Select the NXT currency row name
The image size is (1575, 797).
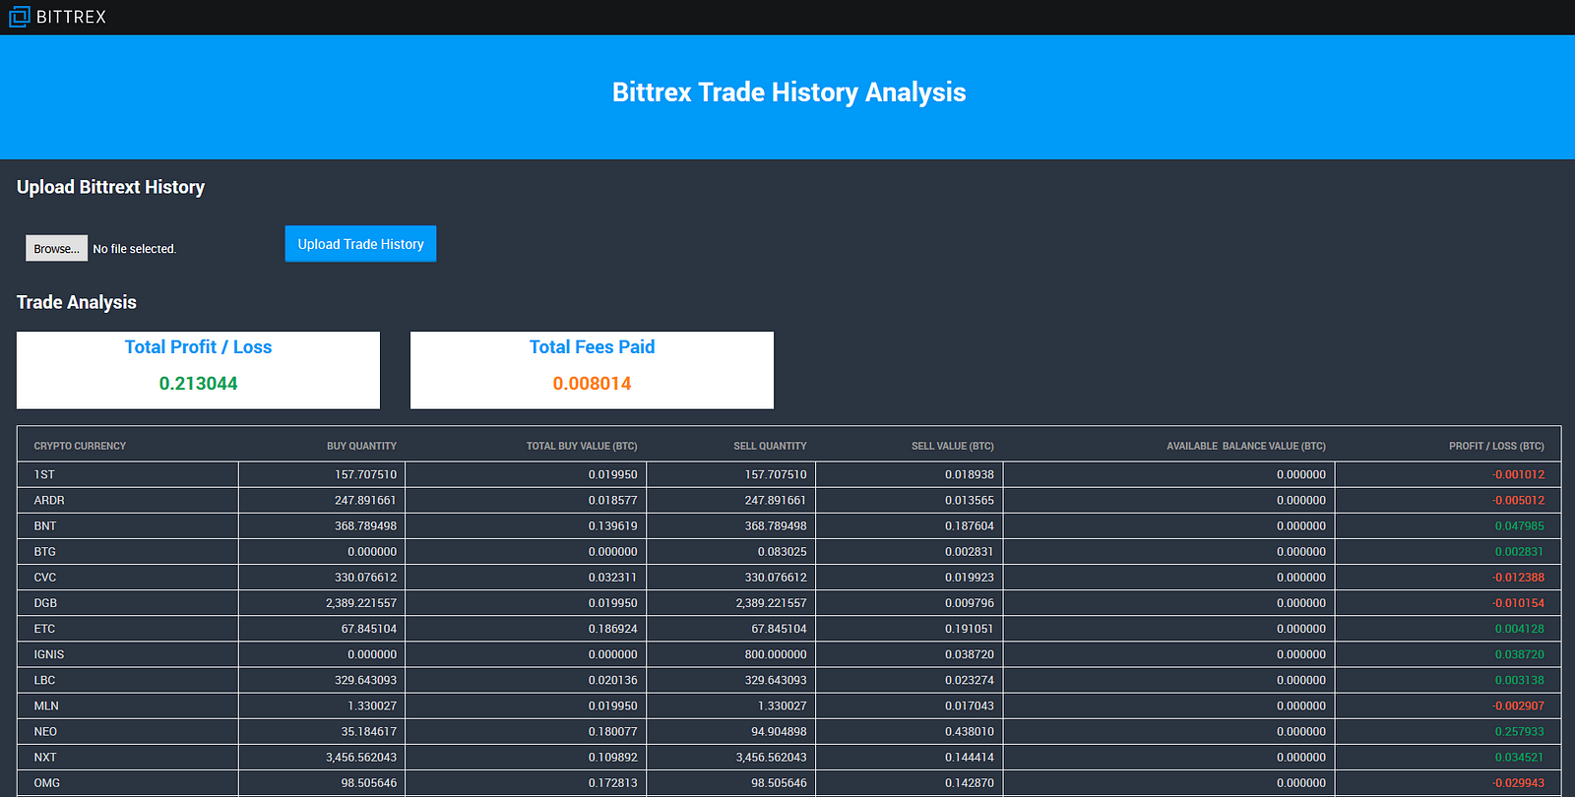point(45,757)
